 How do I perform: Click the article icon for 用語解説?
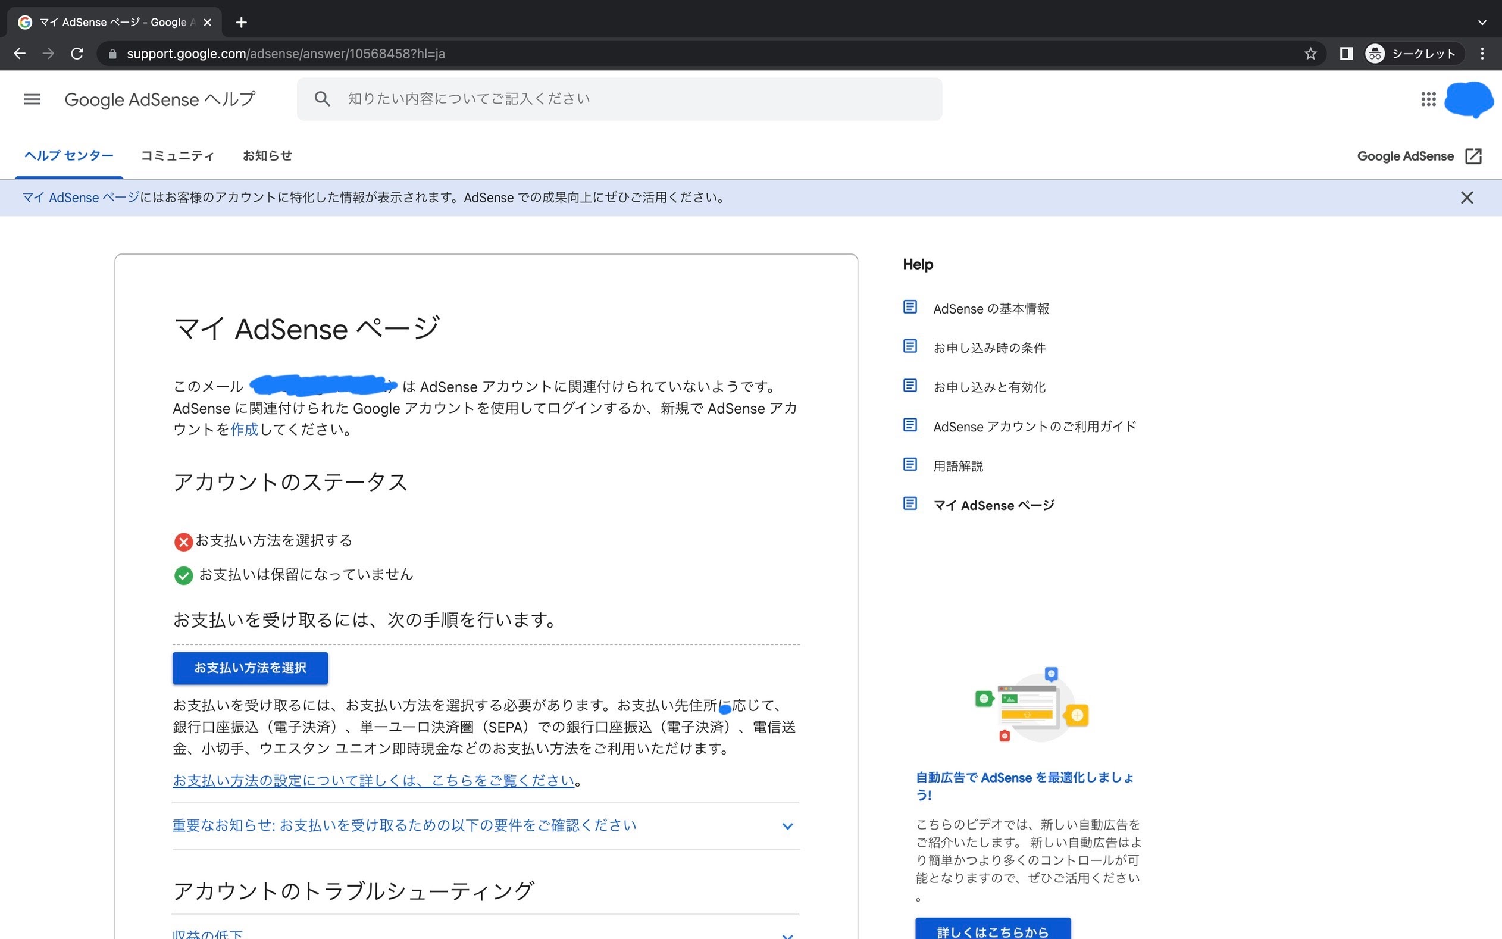pos(910,465)
